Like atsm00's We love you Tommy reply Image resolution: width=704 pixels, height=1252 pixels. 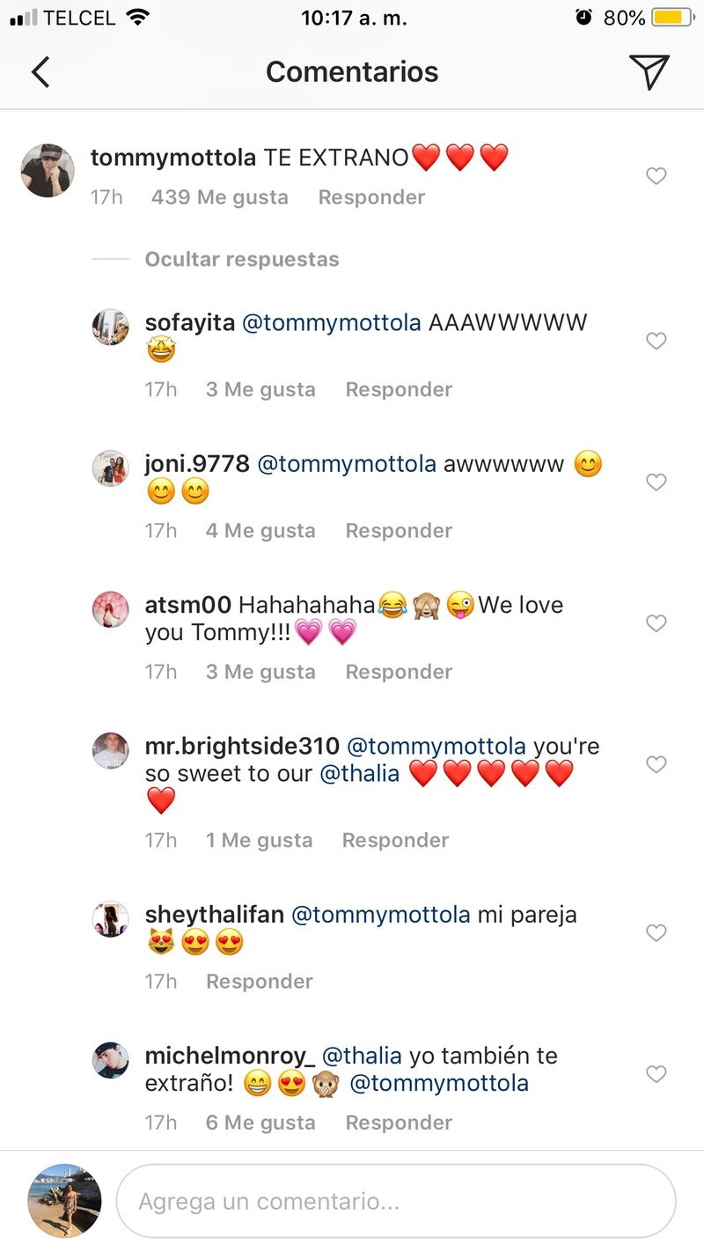click(x=656, y=623)
